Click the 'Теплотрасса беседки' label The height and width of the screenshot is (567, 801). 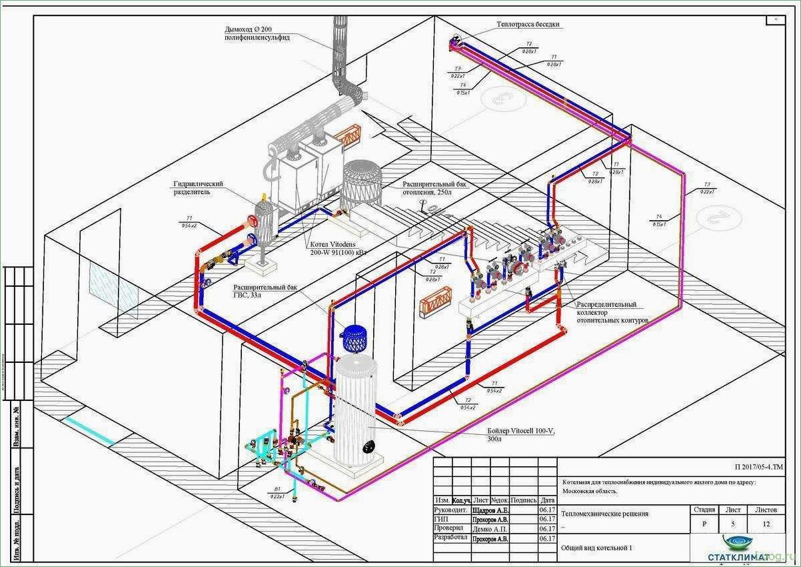[528, 25]
